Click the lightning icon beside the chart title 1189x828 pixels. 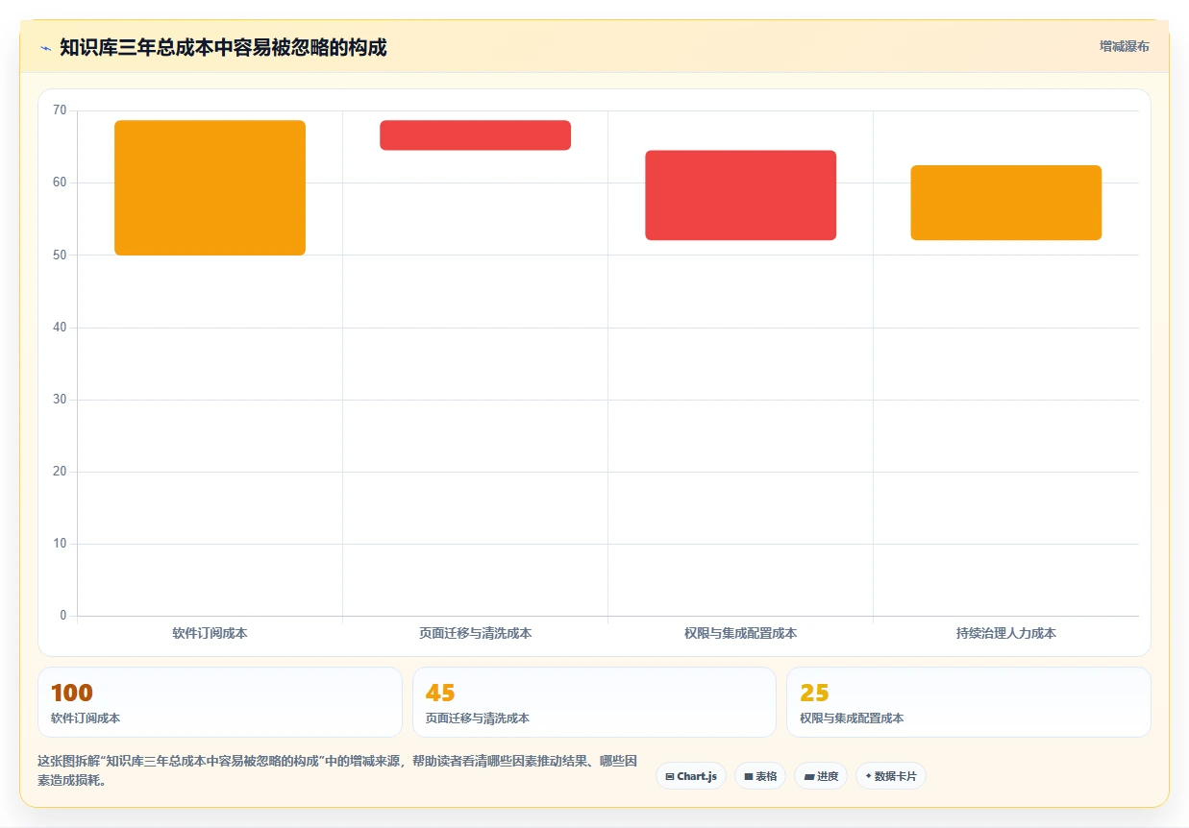(x=45, y=48)
